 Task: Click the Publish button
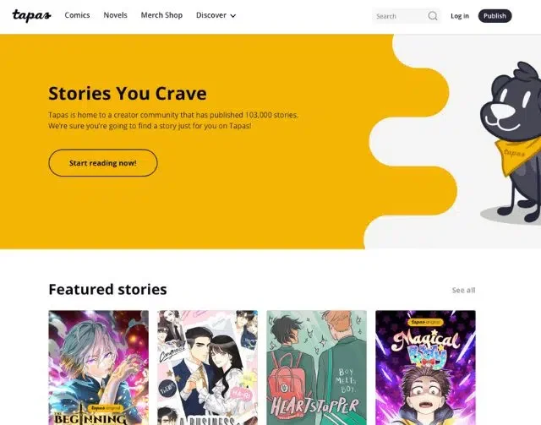495,16
